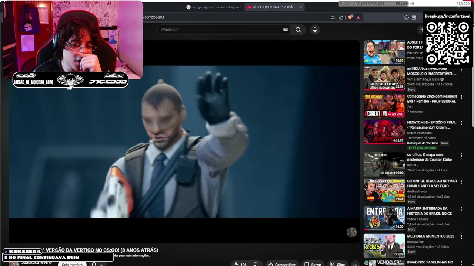This screenshot has width=474, height=266.
Task: Close the COMO ERA A 1ª VERSÃO tab
Action: pyautogui.click(x=300, y=7)
